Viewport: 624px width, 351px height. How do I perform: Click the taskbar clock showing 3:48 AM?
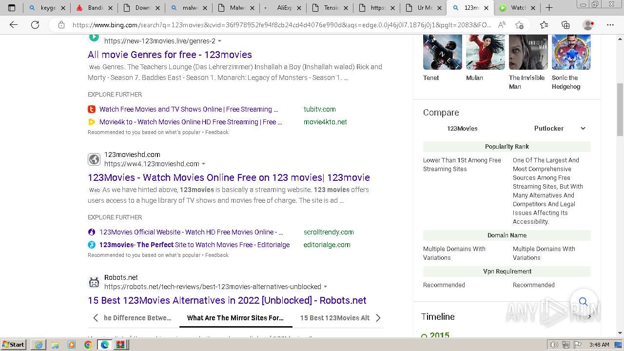pyautogui.click(x=599, y=345)
